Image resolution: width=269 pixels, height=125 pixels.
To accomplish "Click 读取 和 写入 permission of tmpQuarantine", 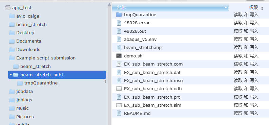I will [246, 15].
